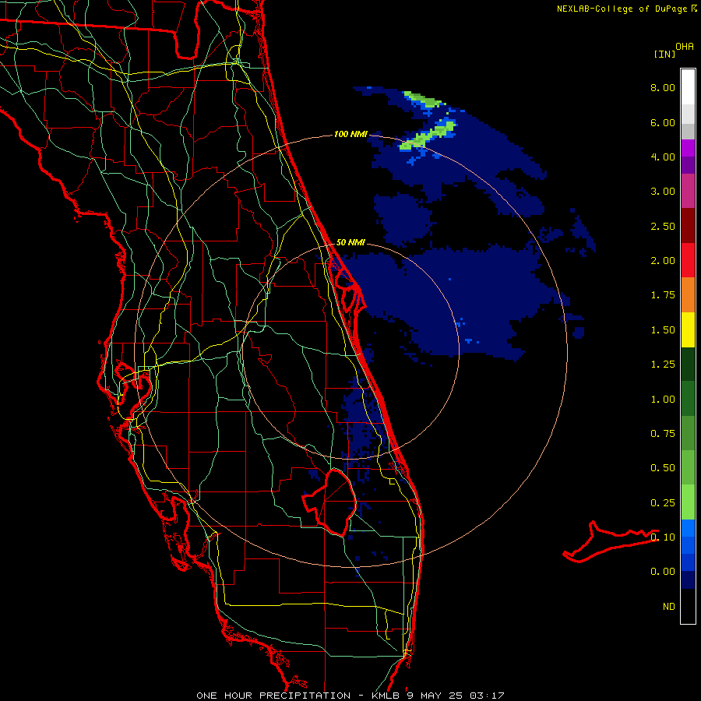This screenshot has width=701, height=701.
Task: Pick the black ND legend swatch
Action: (x=688, y=606)
